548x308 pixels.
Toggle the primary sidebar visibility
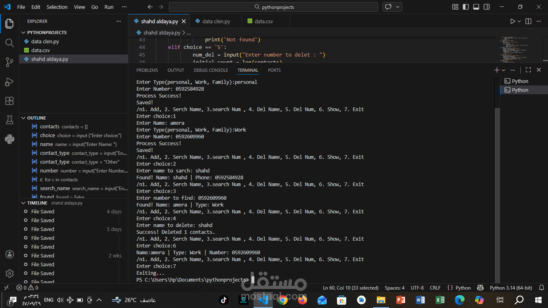tap(466, 6)
